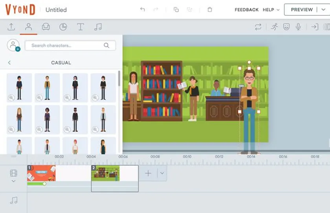Screen dimensions: 330x213
Task: Click the Replace (swap arrows) icon
Action: click(258, 27)
